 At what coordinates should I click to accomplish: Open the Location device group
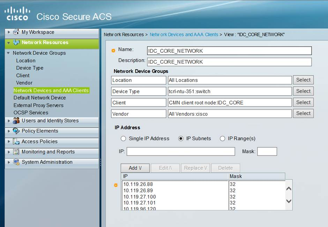(26, 61)
